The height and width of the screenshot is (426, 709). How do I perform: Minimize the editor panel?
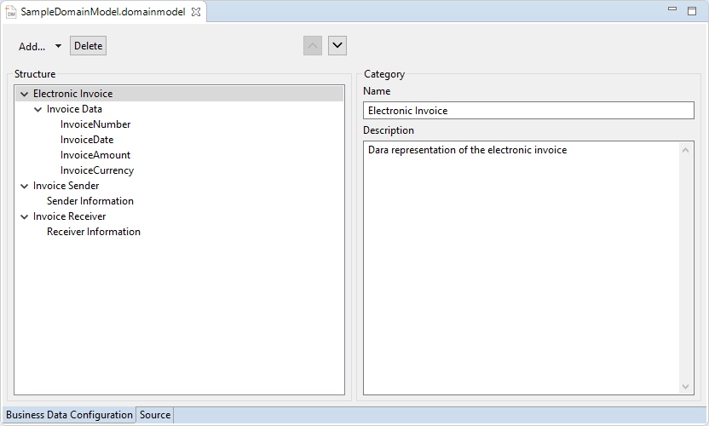pos(673,10)
